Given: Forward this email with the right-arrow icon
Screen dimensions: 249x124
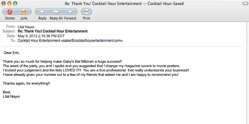Looking at the screenshot, I should coord(70,12).
